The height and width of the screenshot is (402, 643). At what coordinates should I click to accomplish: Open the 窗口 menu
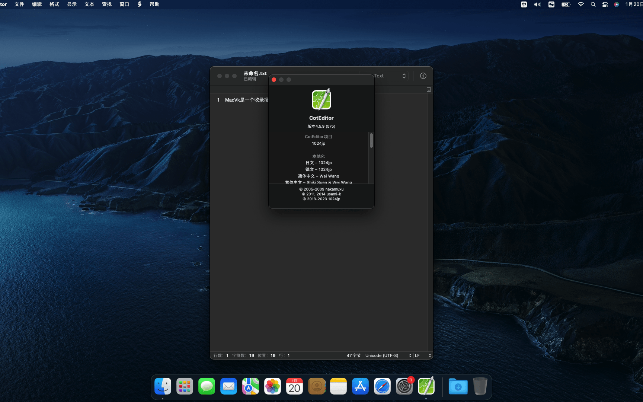124,4
